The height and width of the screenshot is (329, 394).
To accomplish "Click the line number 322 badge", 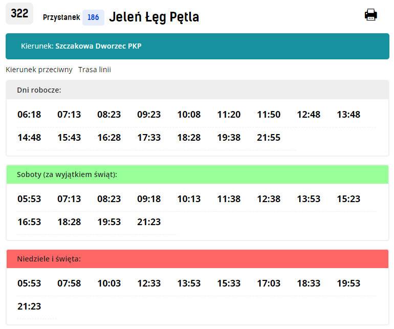I will pyautogui.click(x=19, y=13).
